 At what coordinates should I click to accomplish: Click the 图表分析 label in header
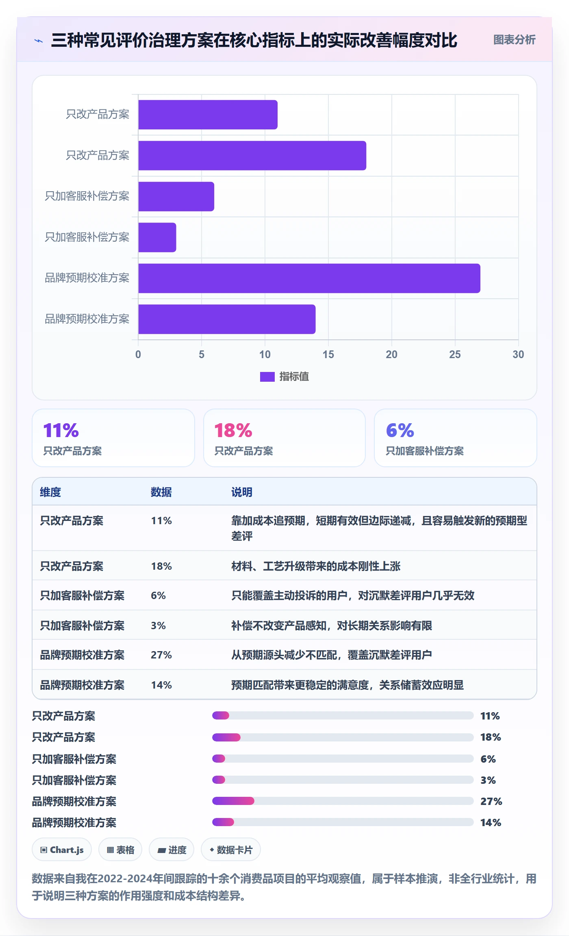pyautogui.click(x=514, y=40)
